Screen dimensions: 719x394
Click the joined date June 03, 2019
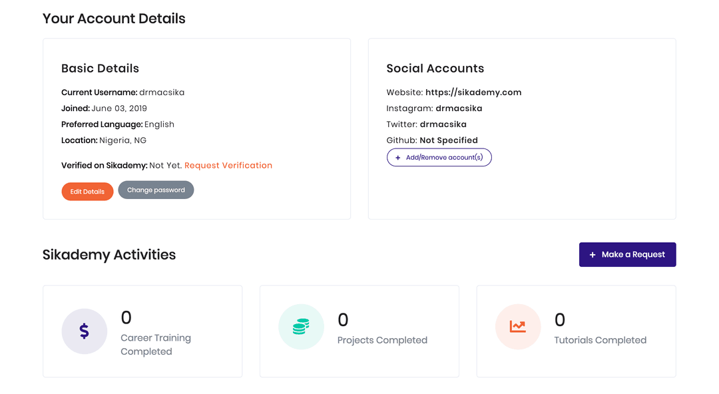coord(119,108)
